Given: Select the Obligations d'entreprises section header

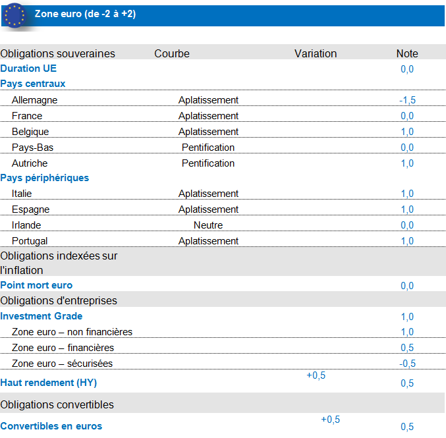Looking at the screenshot, I should coord(59,301).
